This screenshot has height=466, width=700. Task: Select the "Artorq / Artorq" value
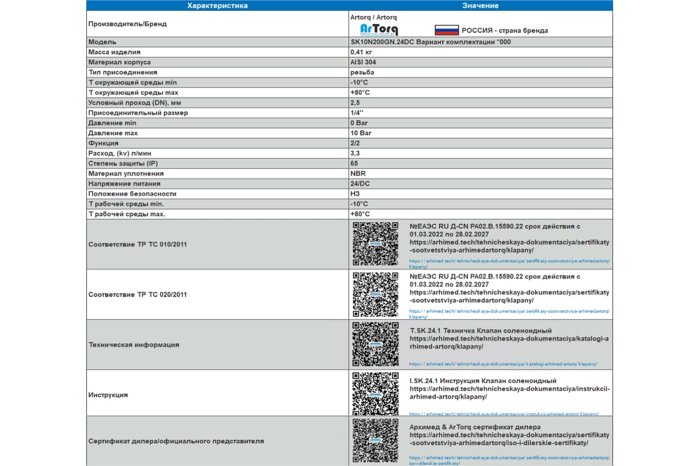pos(374,17)
